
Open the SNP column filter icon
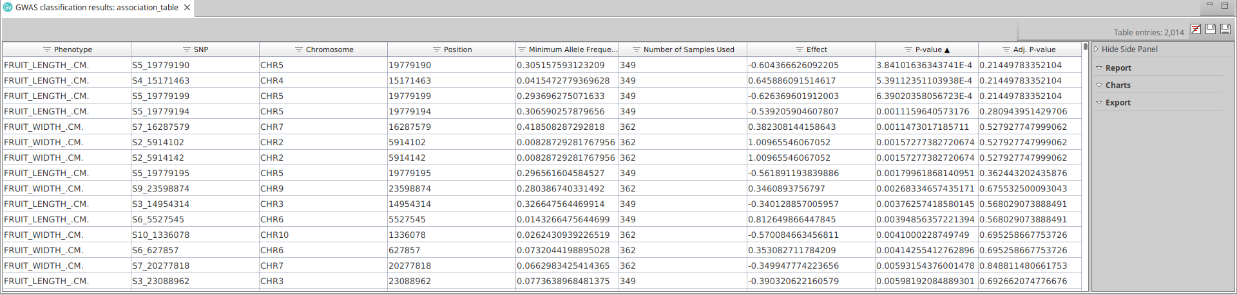[x=187, y=49]
